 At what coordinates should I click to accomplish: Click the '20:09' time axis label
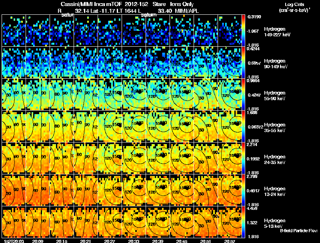point(38,241)
